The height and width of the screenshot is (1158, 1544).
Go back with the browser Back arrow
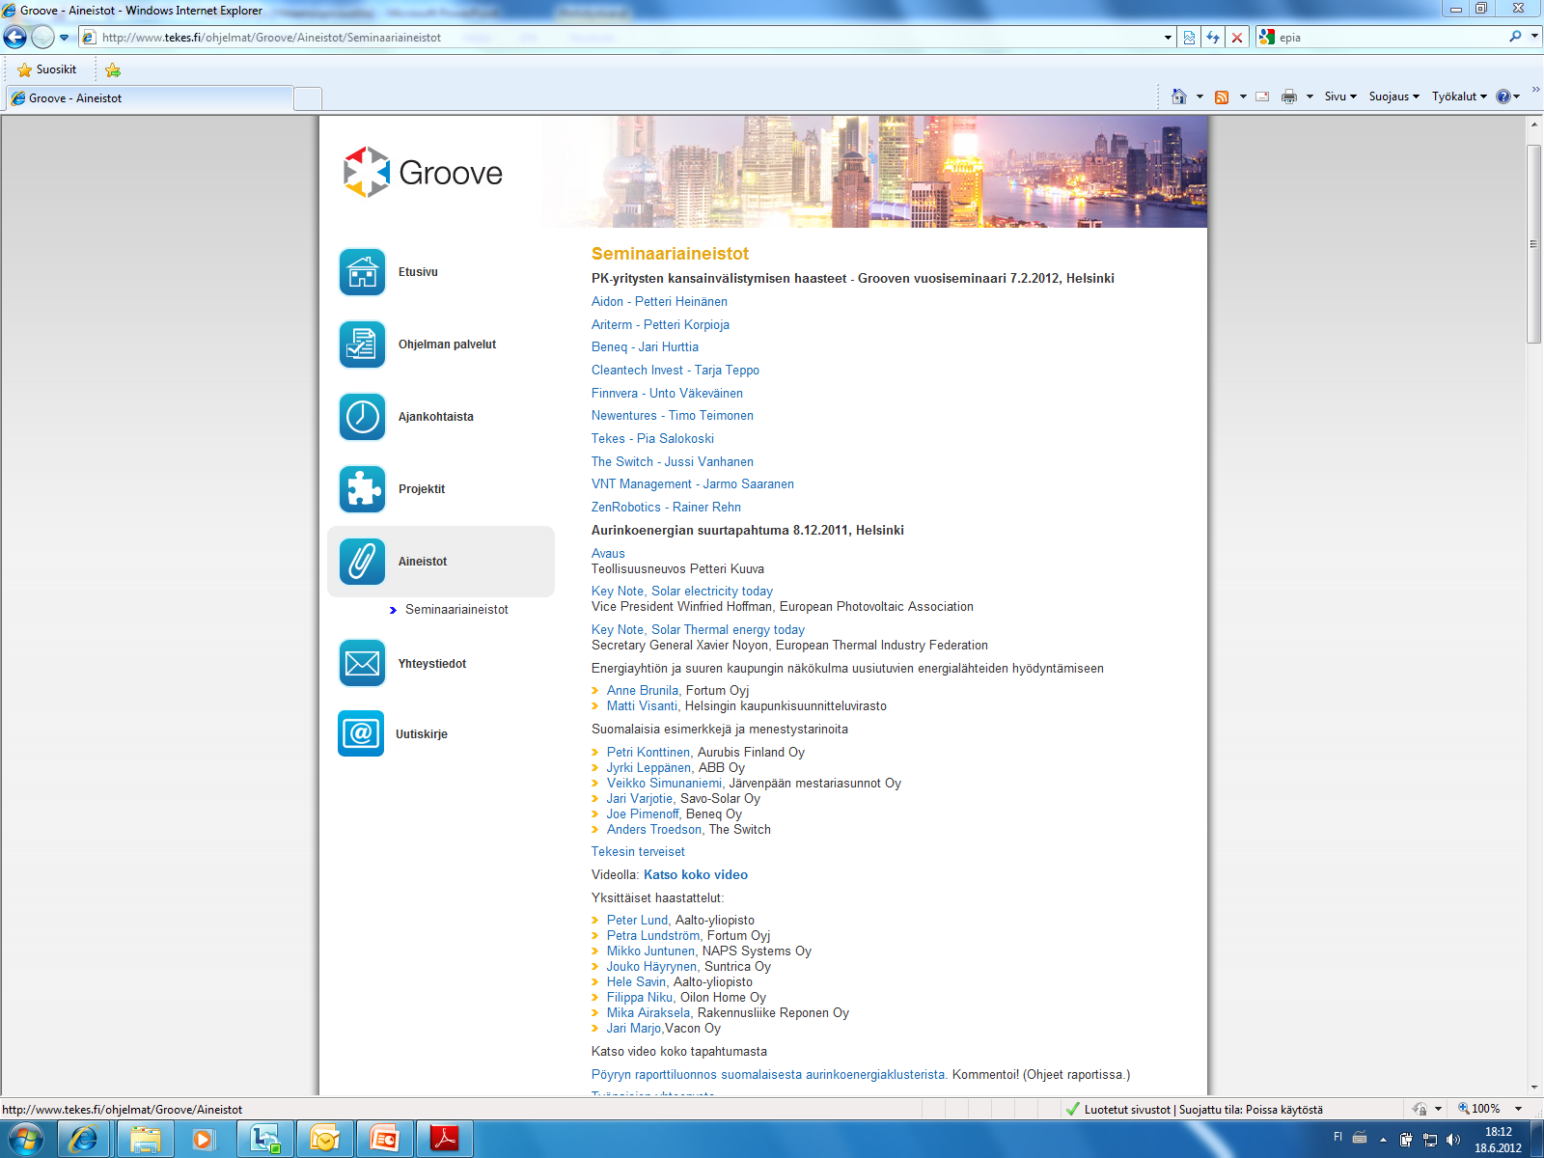(x=15, y=38)
